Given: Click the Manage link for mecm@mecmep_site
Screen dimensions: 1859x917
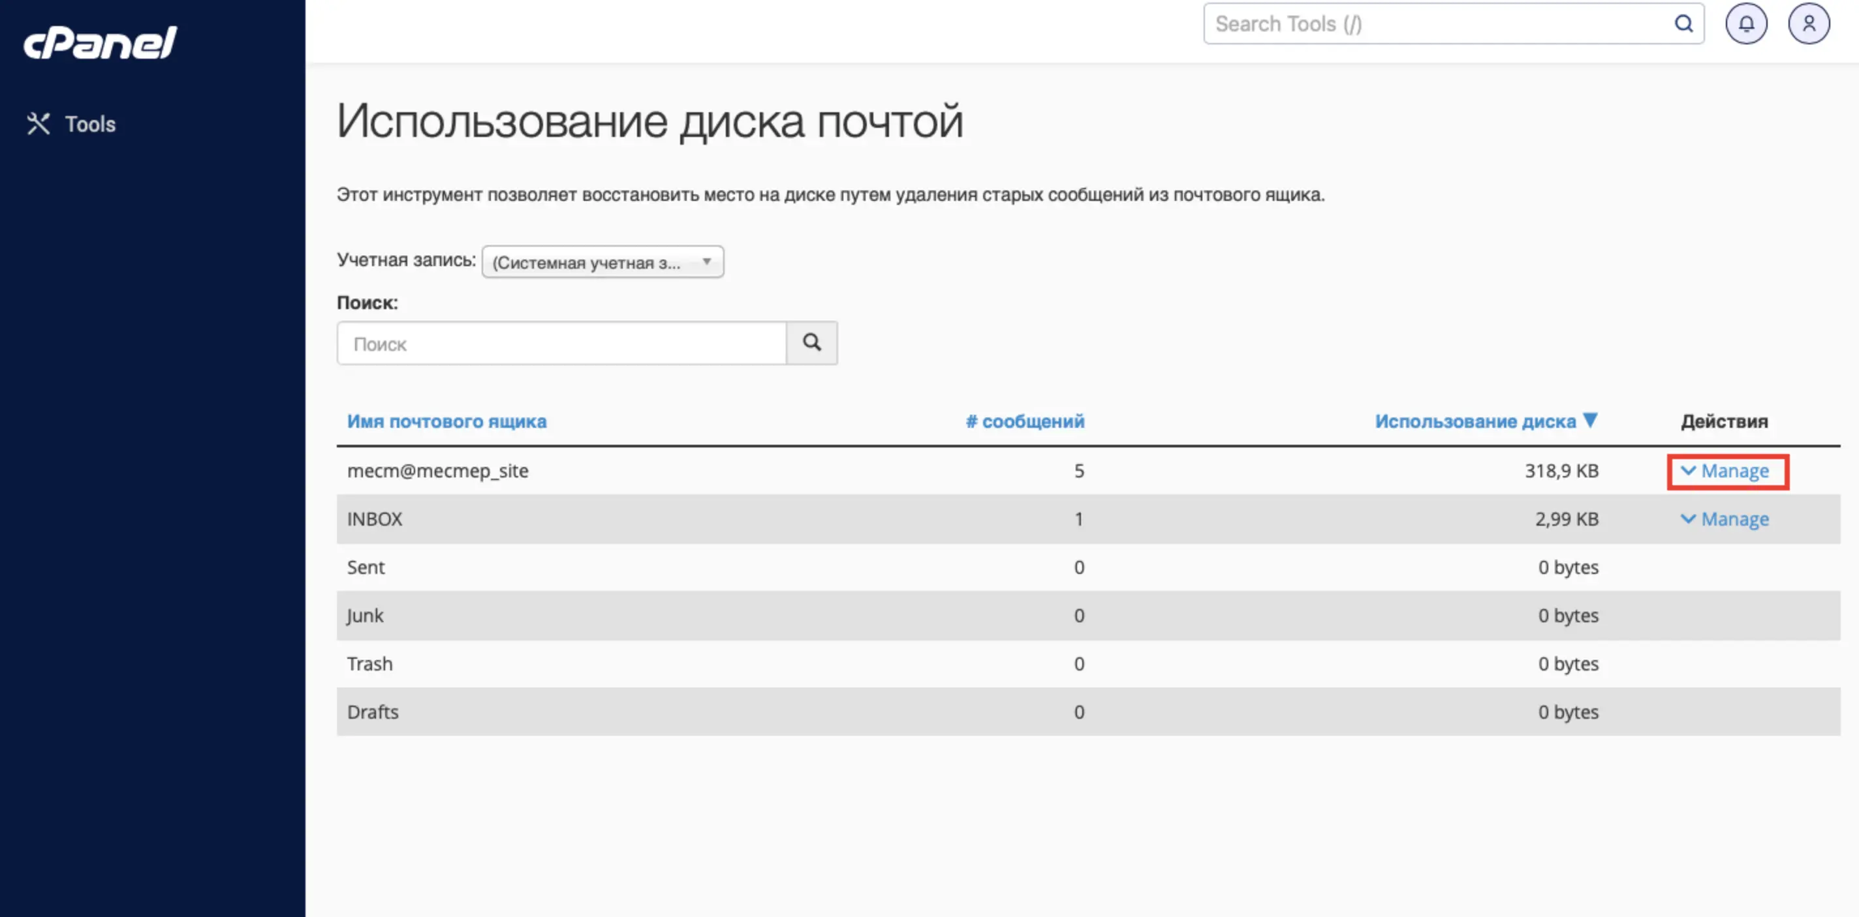Looking at the screenshot, I should [1735, 471].
